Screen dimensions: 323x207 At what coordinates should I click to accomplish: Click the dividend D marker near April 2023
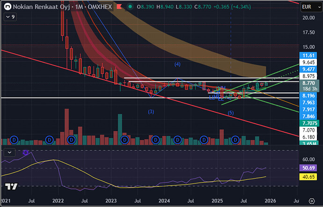coord(125,140)
